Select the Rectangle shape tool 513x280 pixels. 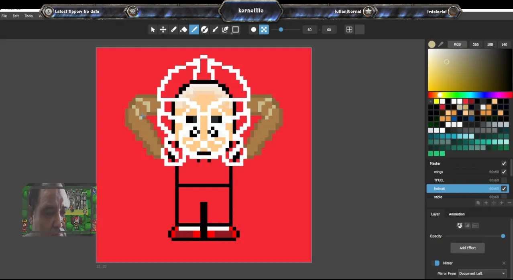click(236, 30)
